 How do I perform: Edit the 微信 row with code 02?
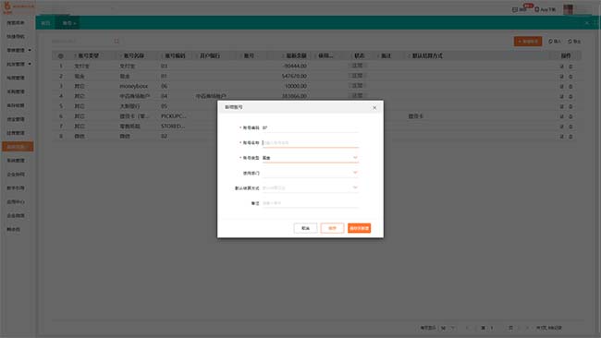click(x=562, y=137)
